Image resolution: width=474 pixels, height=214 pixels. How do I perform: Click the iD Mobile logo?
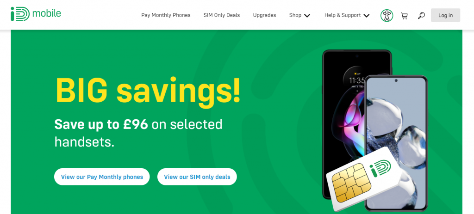[x=36, y=14]
